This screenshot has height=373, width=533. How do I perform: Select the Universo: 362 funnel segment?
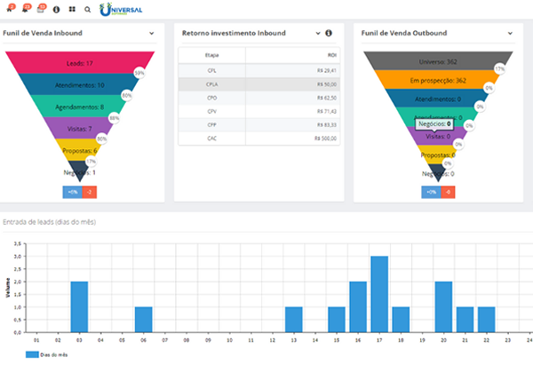point(438,61)
